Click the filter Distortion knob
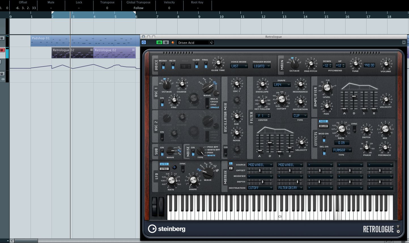The width and height of the screenshot is (409, 243). pos(300,102)
